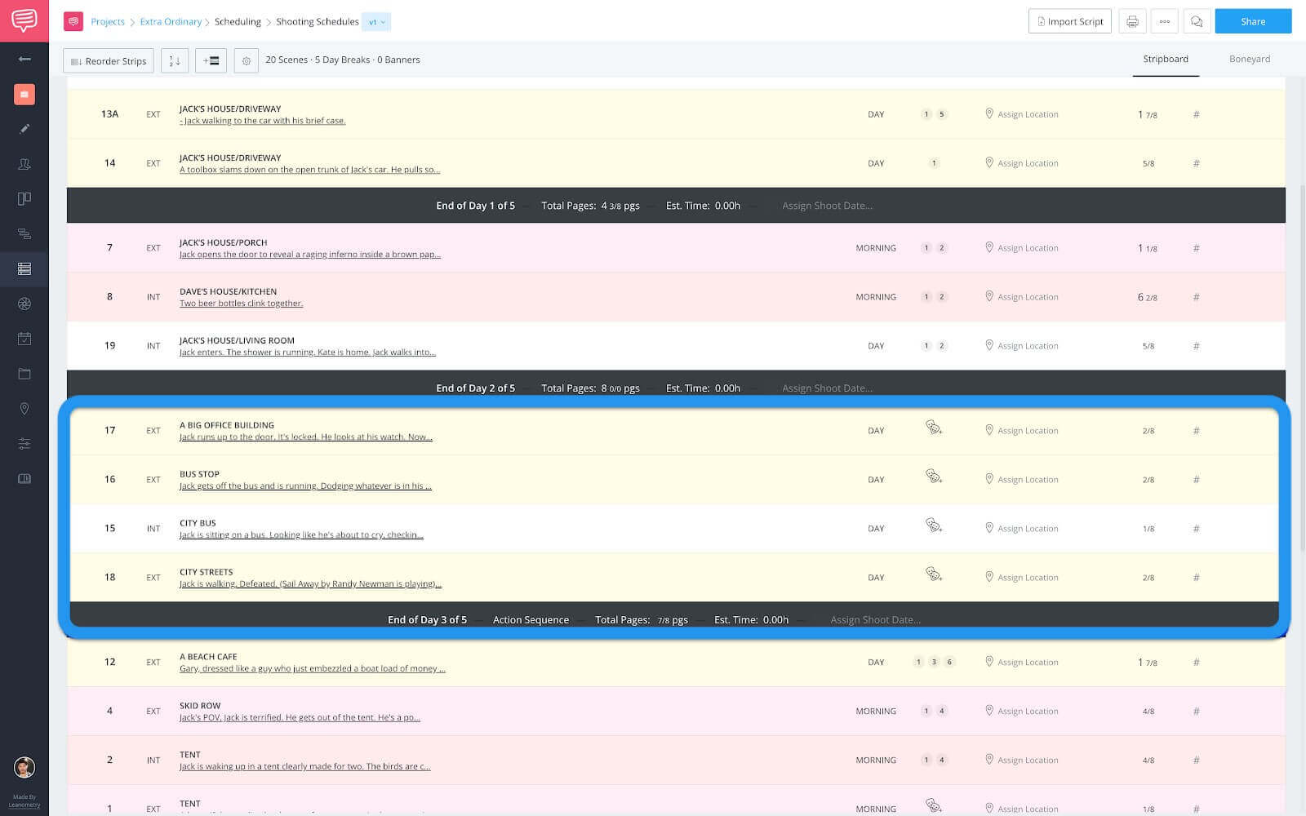Click the print icon in top bar
Screen dimensions: 1306x816
(x=1132, y=22)
